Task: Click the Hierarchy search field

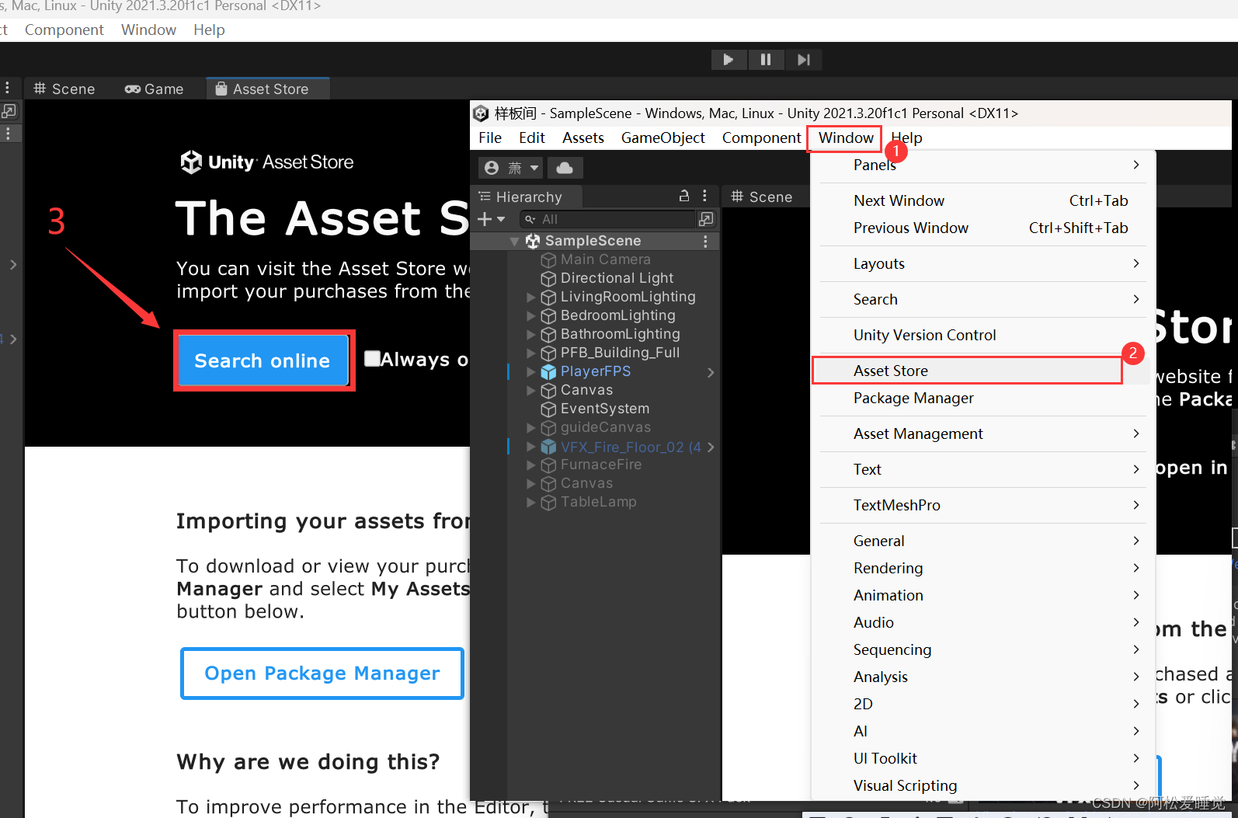Action: [x=607, y=219]
